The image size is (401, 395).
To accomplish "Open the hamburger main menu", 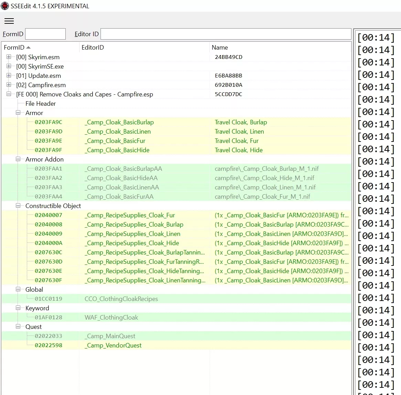I will [x=9, y=21].
